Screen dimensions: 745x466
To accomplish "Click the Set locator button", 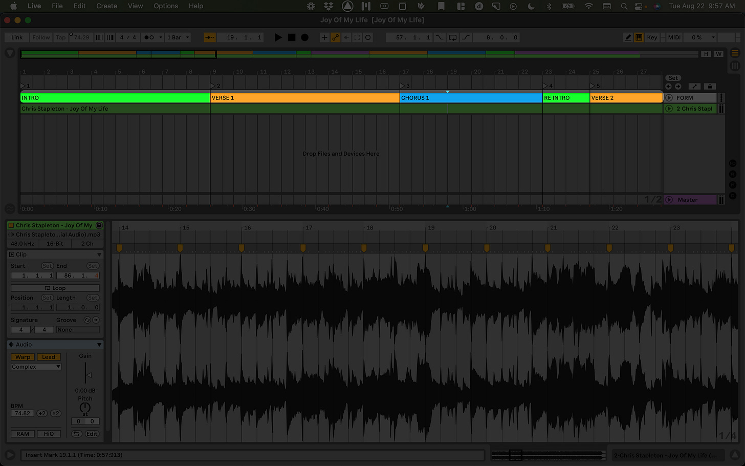I will pyautogui.click(x=673, y=78).
